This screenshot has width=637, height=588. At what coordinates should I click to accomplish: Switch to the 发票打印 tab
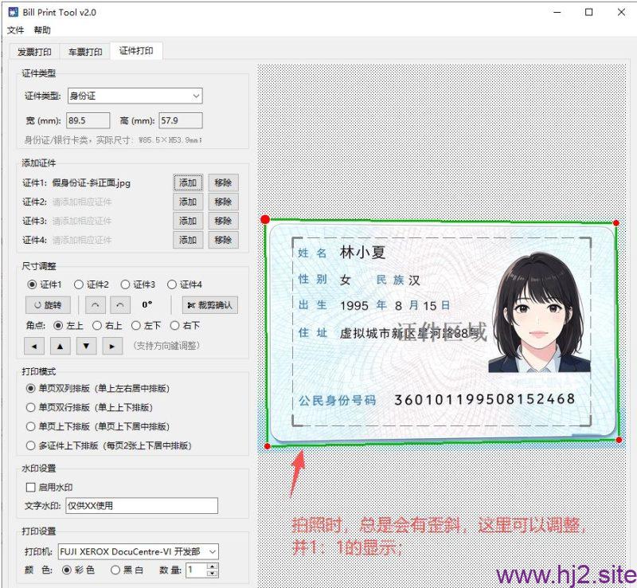34,52
